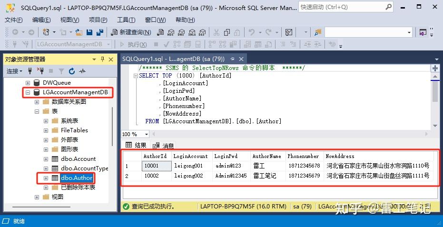This screenshot has width=443, height=227.
Task: Click the Decrease Indent icon
Action: tap(307, 44)
